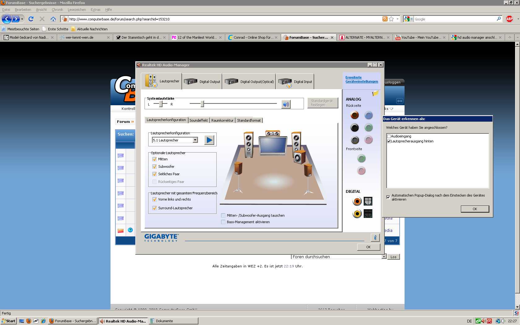Screen dimensions: 520x325
Task: Click the yellow digital coaxial jack
Action: (x=357, y=214)
